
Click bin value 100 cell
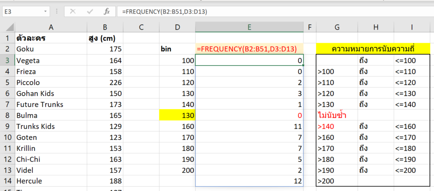tap(178, 60)
